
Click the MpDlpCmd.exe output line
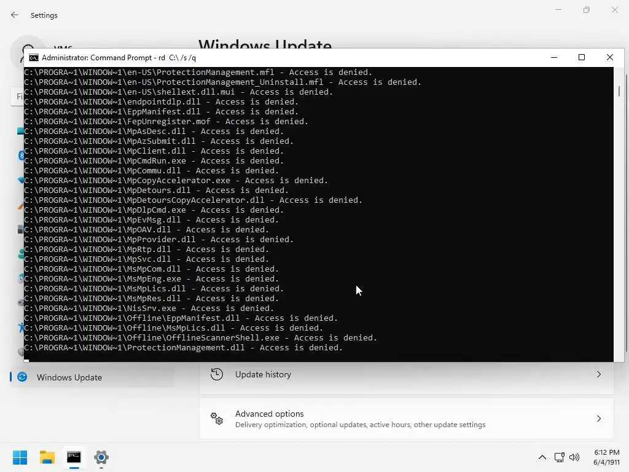[x=154, y=210]
